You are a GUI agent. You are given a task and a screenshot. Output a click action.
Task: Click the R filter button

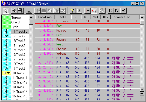(x=123, y=11)
